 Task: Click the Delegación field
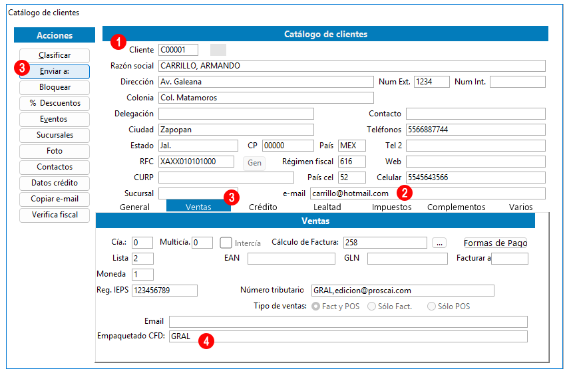coord(236,114)
